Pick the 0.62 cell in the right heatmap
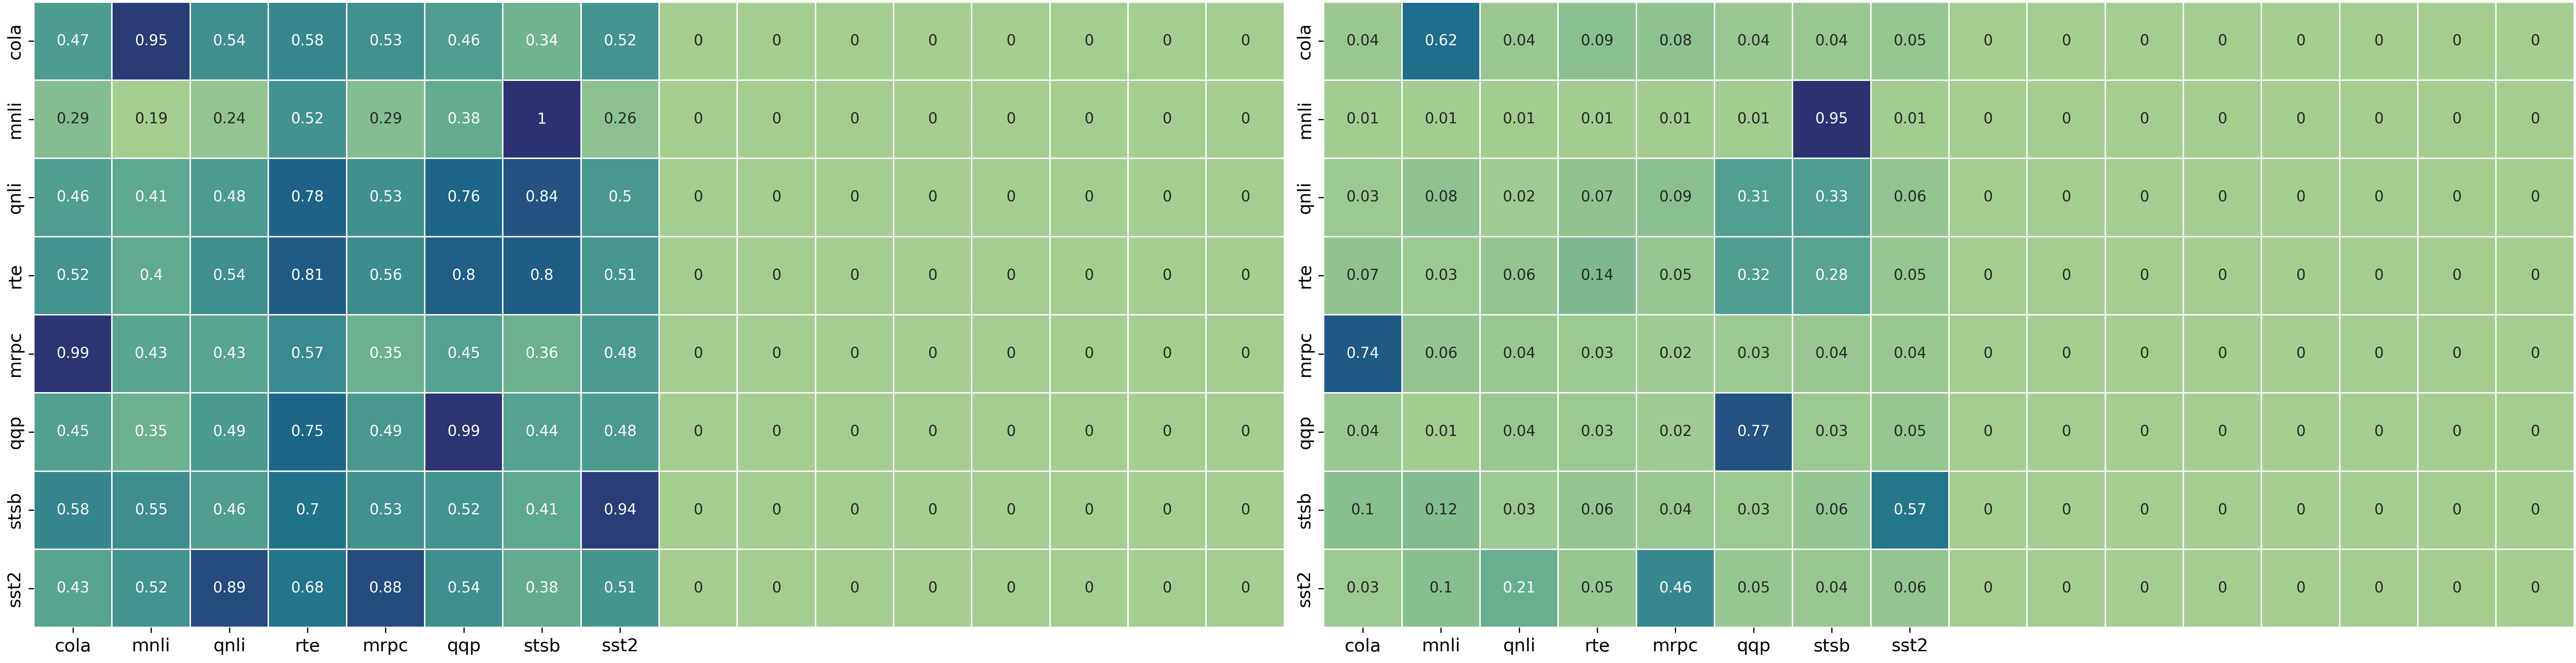This screenshot has width=2576, height=663. pos(1441,40)
